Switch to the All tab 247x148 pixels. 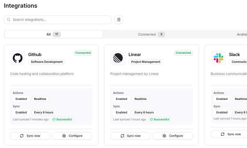(54, 34)
